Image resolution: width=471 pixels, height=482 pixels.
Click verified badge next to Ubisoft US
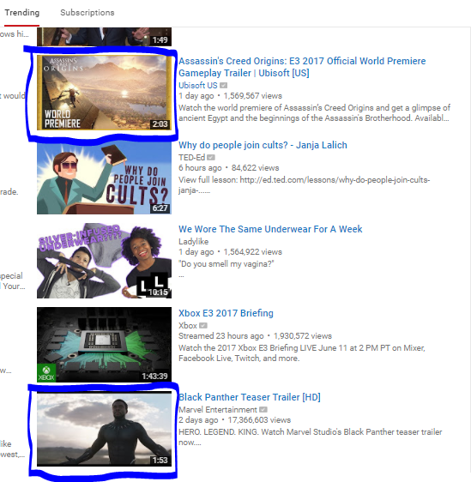(x=224, y=86)
